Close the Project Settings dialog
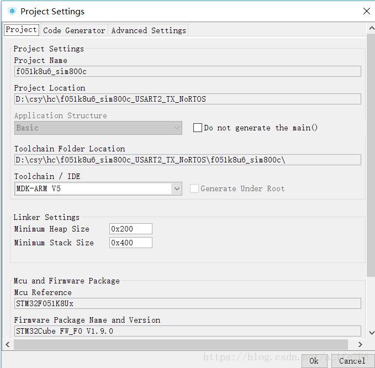This screenshot has height=368, width=375. (366, 11)
